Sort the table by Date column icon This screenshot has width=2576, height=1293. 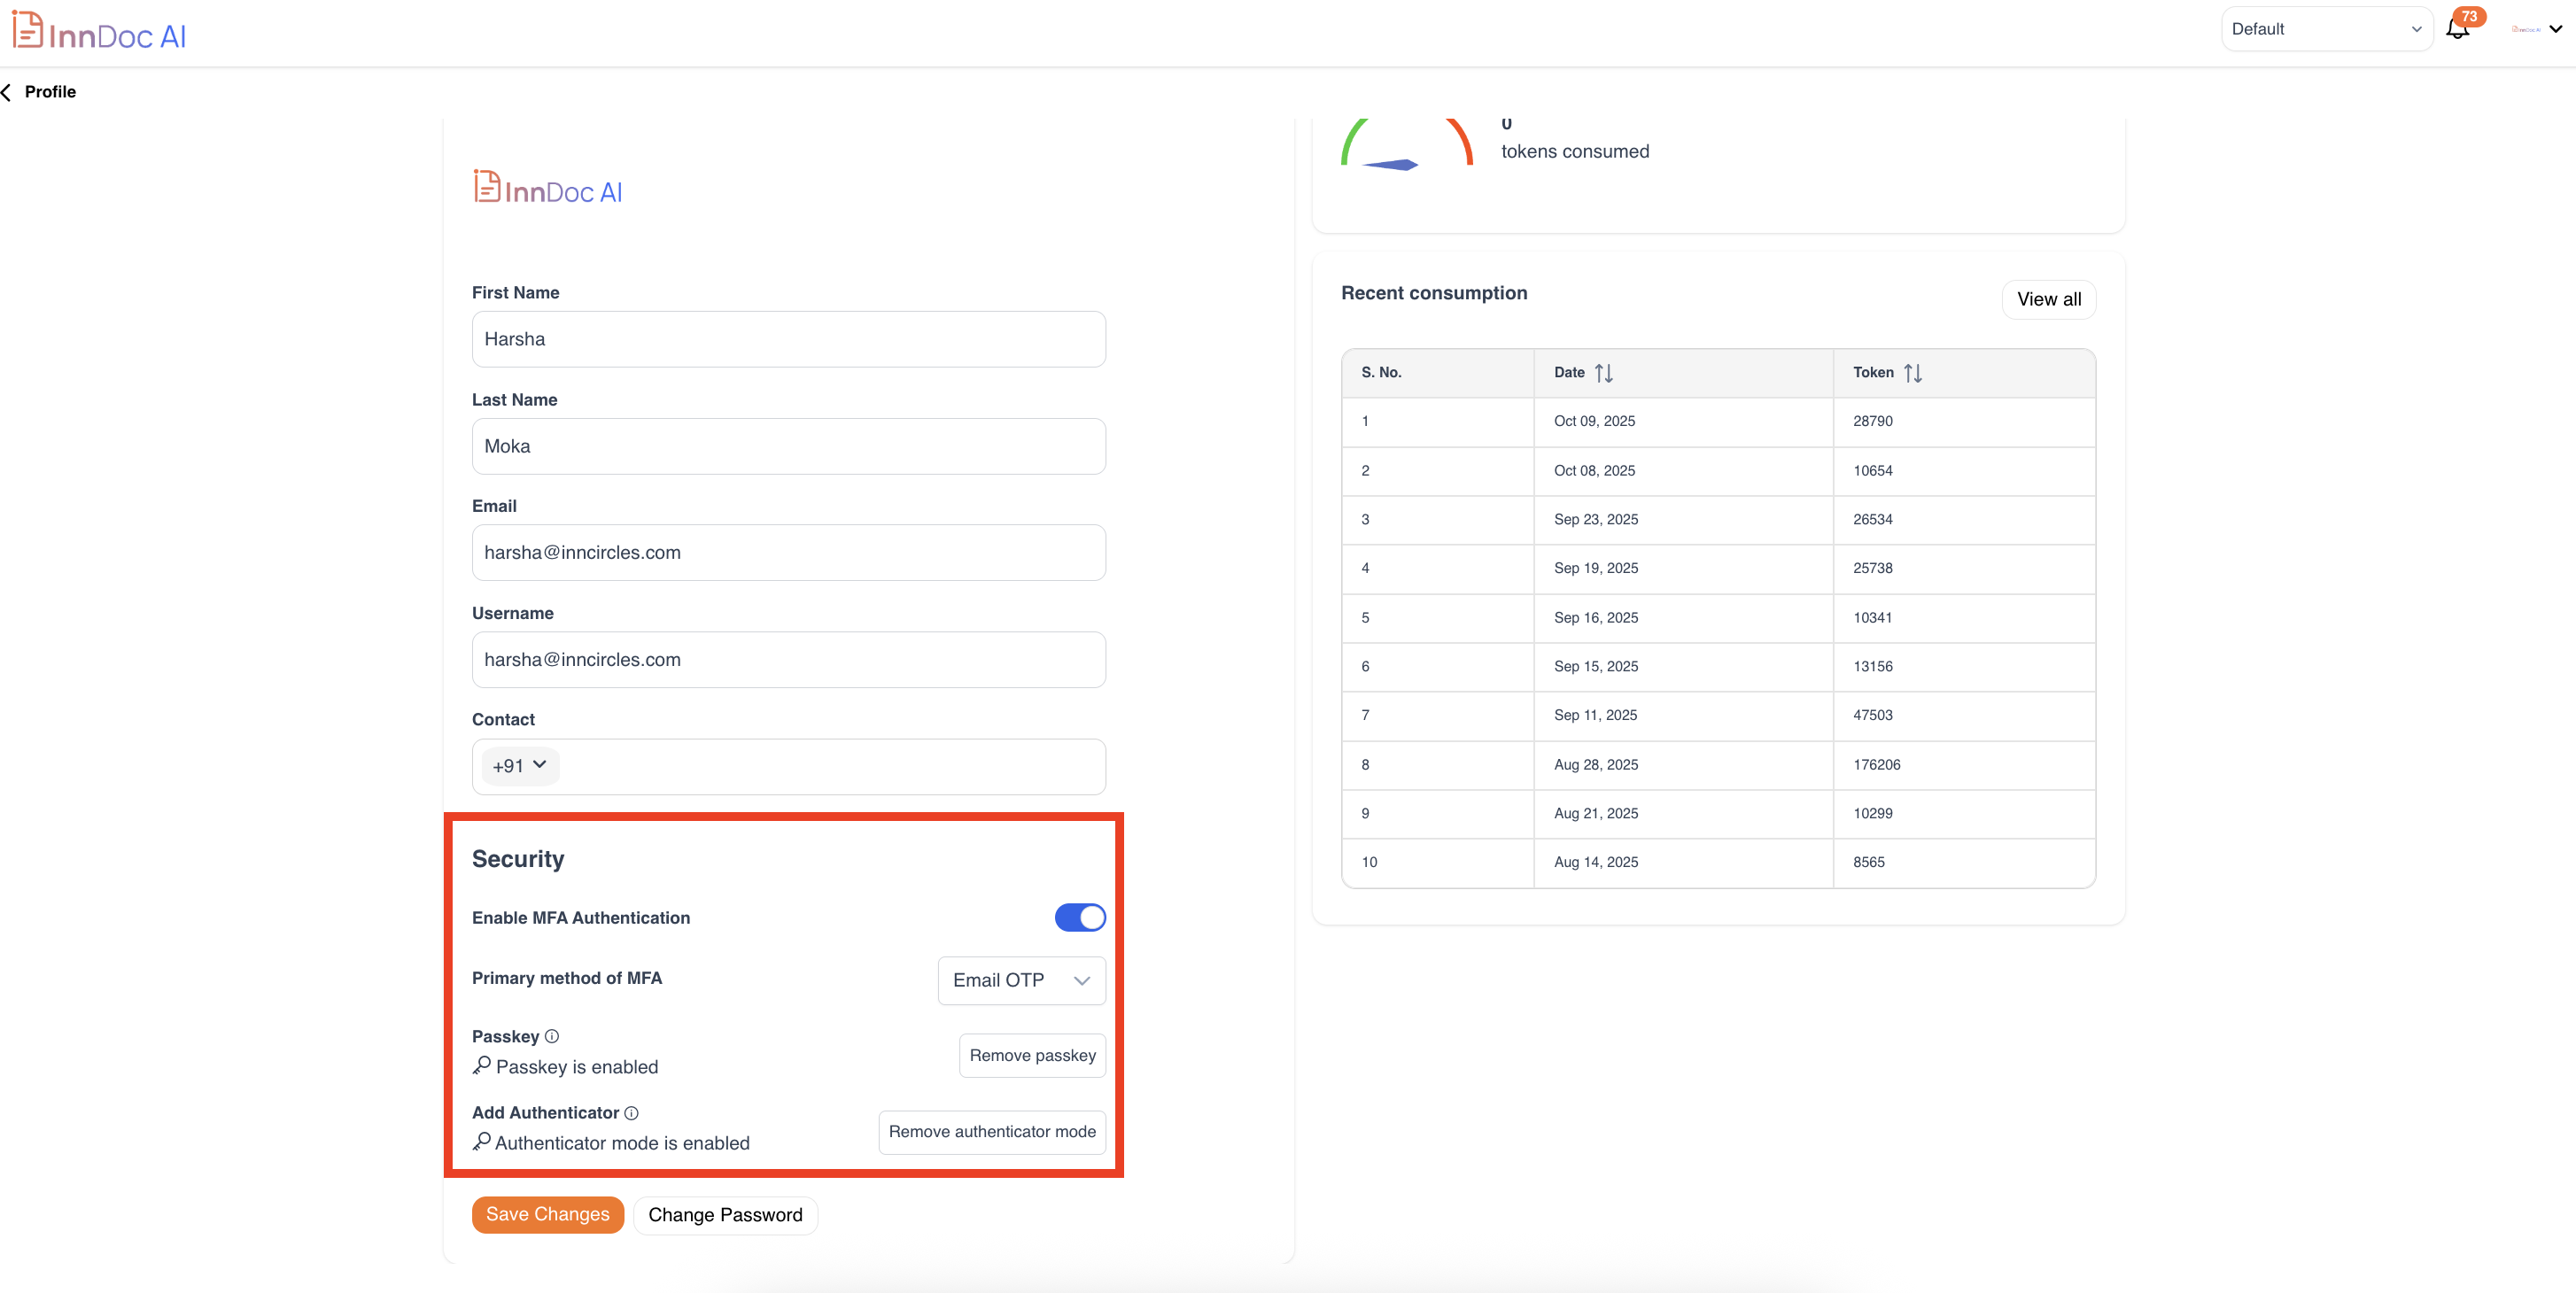(1603, 373)
